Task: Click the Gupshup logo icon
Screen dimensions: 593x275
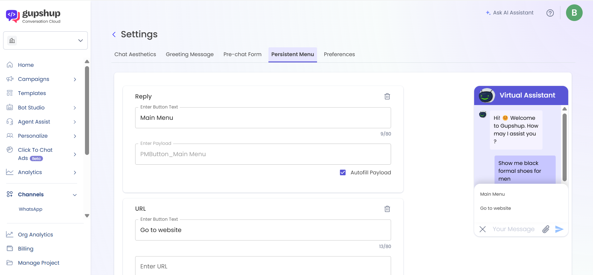Action: (13, 16)
